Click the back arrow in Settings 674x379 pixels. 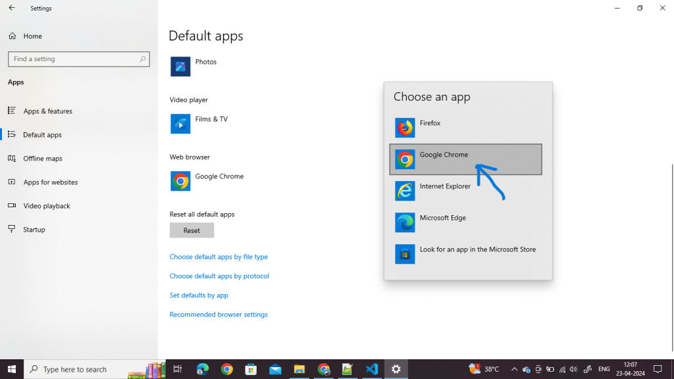click(x=11, y=9)
